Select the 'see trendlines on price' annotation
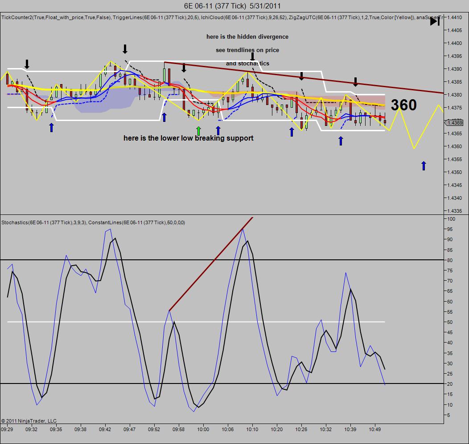 click(247, 50)
